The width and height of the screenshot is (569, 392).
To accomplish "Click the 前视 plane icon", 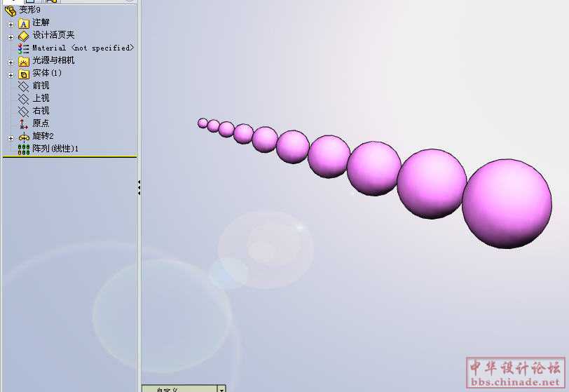I will pyautogui.click(x=24, y=86).
